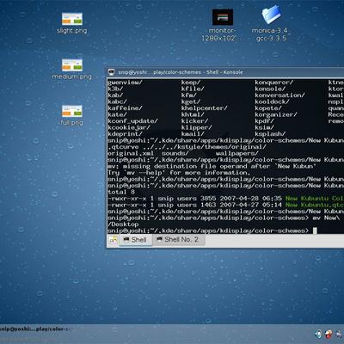Click the k3b/ entry in terminal listing
Viewport: 344px width, 344px height.
[x=115, y=89]
